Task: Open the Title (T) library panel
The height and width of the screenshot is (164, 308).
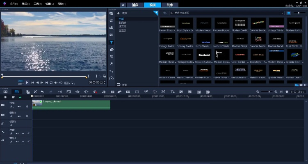Action: [112, 42]
